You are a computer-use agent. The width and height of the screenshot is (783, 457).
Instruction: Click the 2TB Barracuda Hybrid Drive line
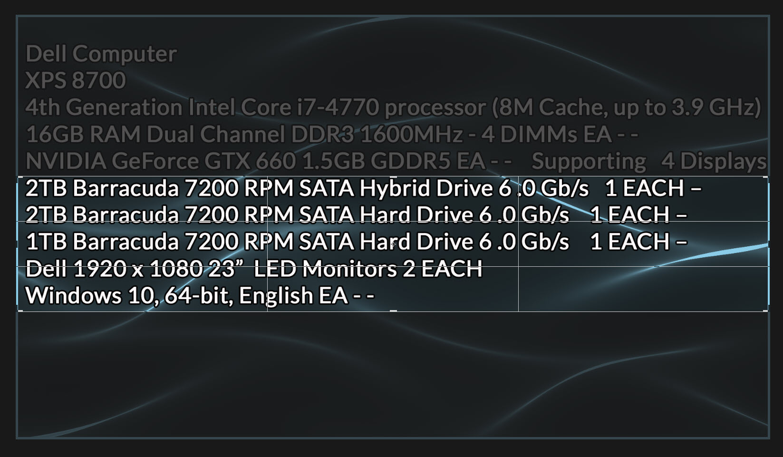(x=363, y=188)
